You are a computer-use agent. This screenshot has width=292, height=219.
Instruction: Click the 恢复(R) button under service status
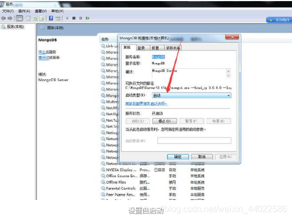pos(219,121)
